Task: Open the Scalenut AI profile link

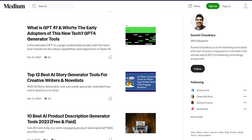Action: [203, 90]
